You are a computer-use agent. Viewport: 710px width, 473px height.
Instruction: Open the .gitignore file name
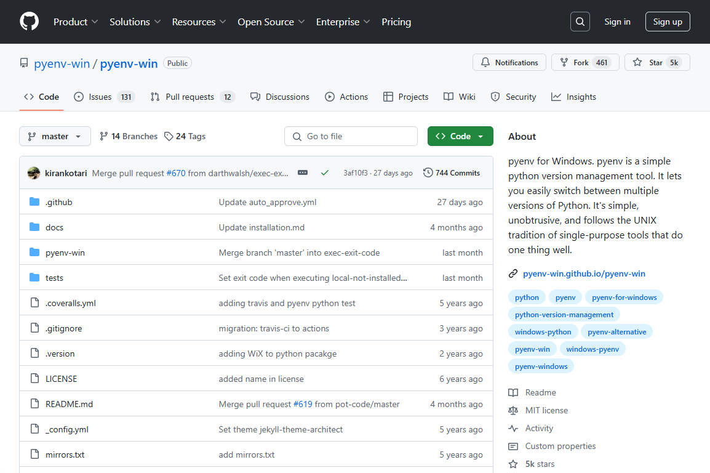(x=64, y=328)
